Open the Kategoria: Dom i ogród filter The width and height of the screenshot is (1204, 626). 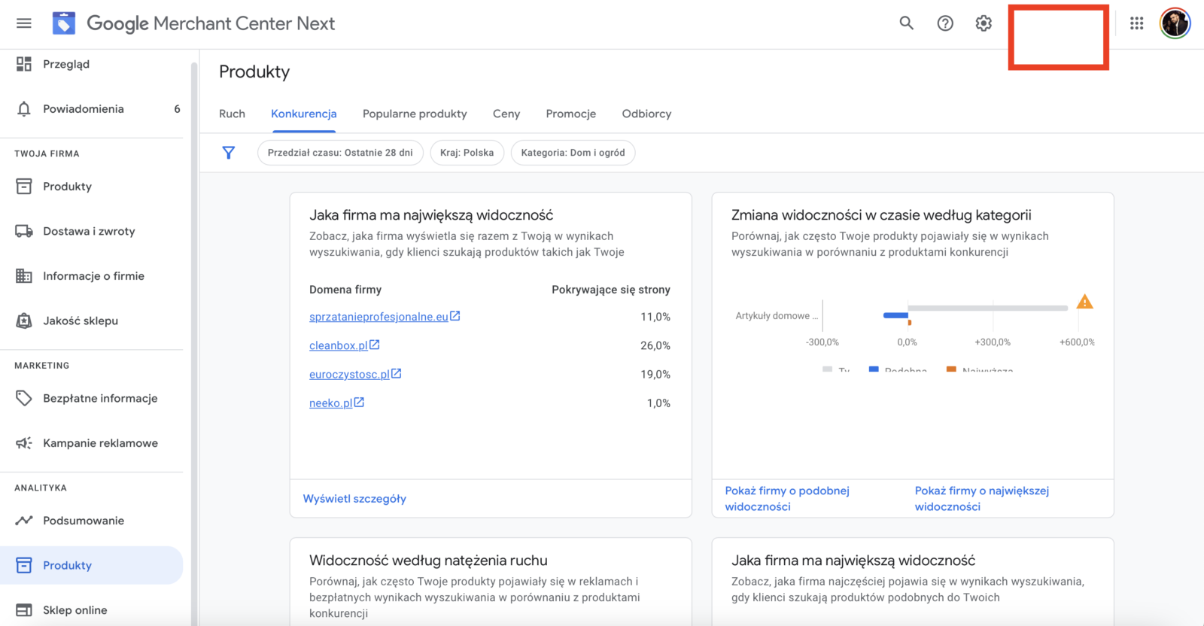(x=573, y=153)
